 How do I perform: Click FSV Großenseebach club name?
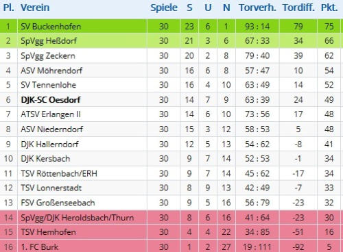[x=58, y=203]
